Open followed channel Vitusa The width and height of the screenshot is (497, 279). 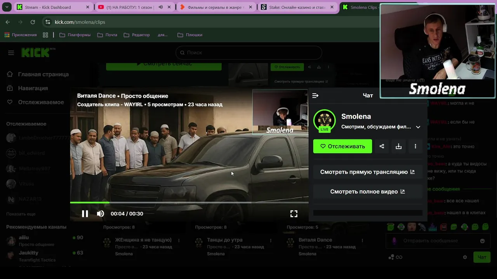pyautogui.click(x=26, y=184)
